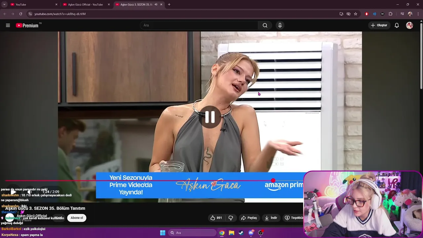Install app icon in address bar
This screenshot has height=238, width=423.
pos(341,14)
